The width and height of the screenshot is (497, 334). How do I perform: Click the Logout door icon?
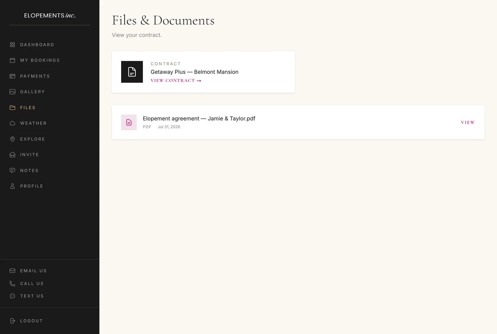(x=12, y=321)
